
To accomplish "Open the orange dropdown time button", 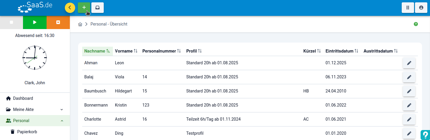I will (x=58, y=22).
